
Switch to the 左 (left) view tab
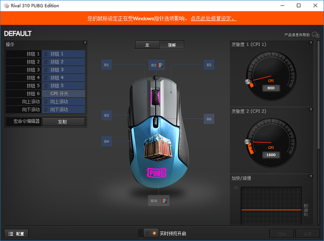(x=147, y=45)
